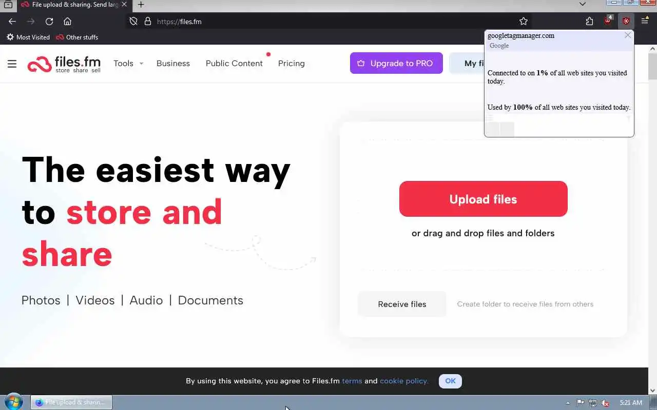Click the Action Center flag tray icon

(x=581, y=403)
